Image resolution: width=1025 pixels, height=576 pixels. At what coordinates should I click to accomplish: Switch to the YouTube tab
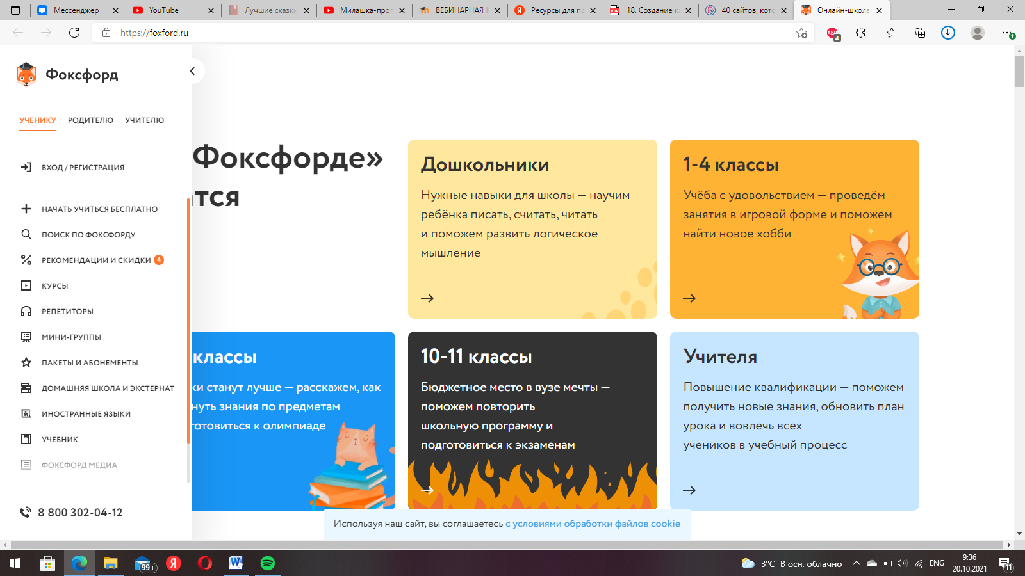[x=173, y=10]
